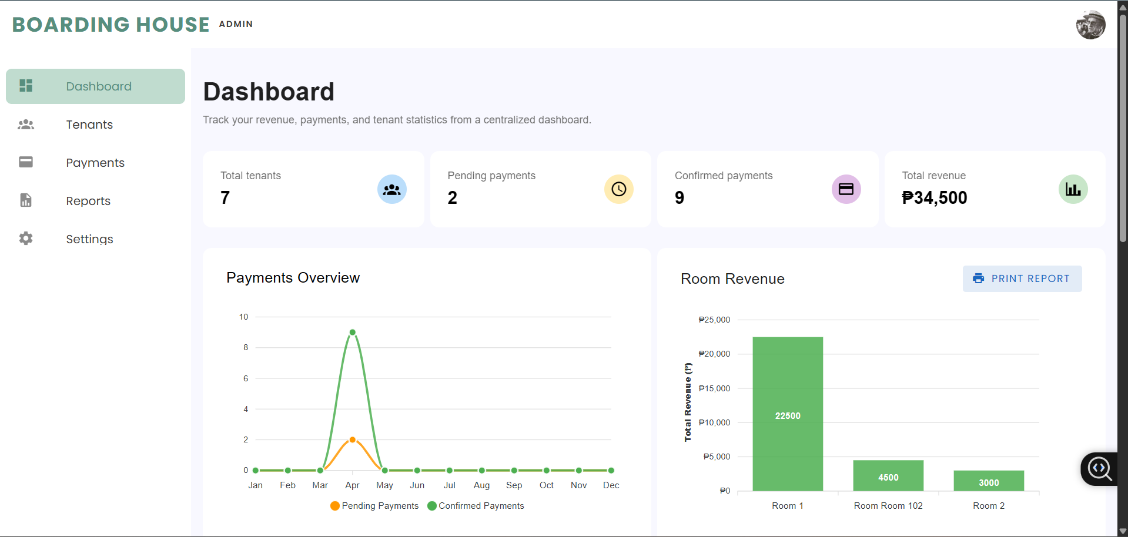Click the Dashboard grid icon in sidebar
1128x537 pixels.
(26, 86)
